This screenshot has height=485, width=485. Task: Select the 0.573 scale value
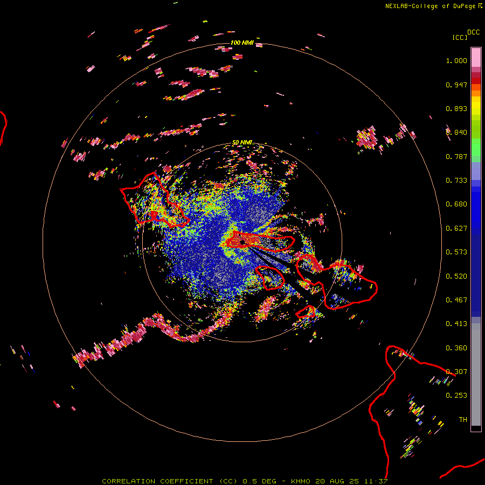coord(456,252)
